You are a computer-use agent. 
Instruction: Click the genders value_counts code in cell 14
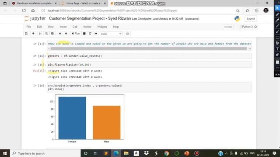[75, 56]
